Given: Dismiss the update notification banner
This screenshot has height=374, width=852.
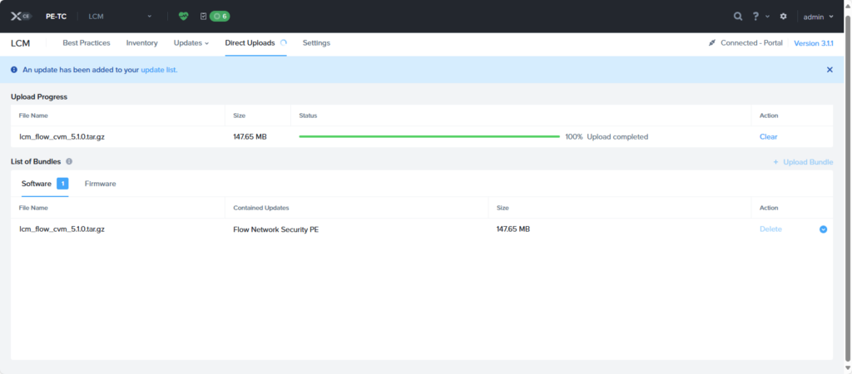Looking at the screenshot, I should click(x=830, y=70).
